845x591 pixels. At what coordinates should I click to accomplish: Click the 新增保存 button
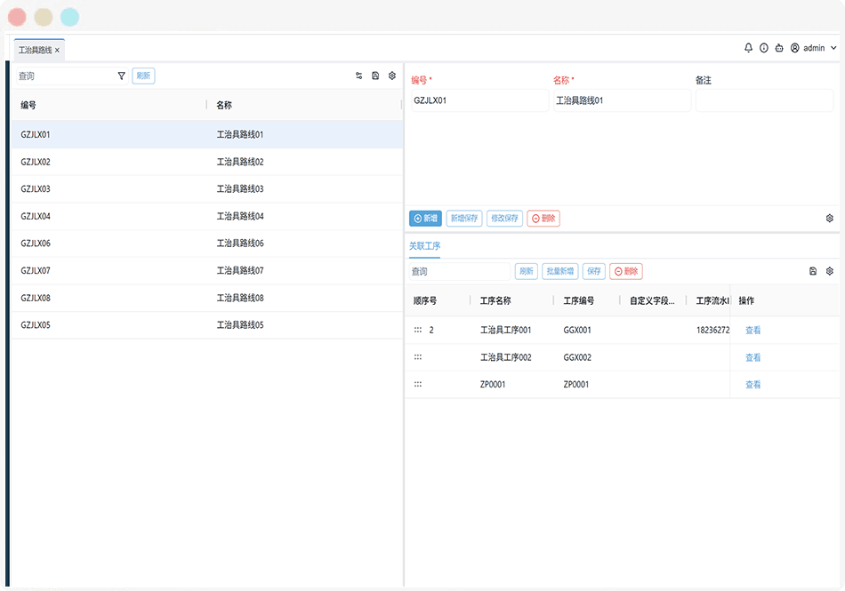464,218
